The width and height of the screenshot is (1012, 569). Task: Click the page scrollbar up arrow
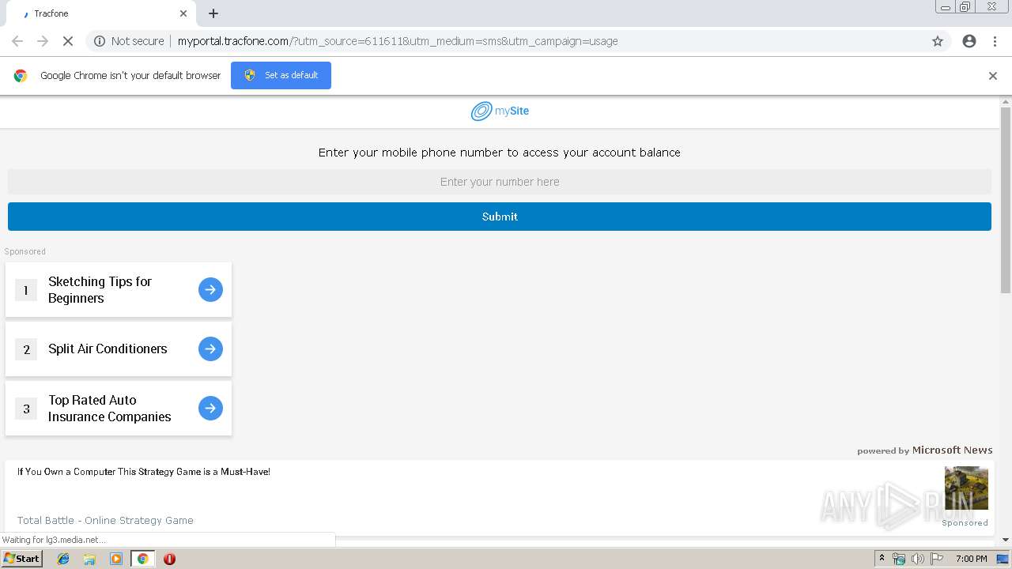click(1006, 102)
